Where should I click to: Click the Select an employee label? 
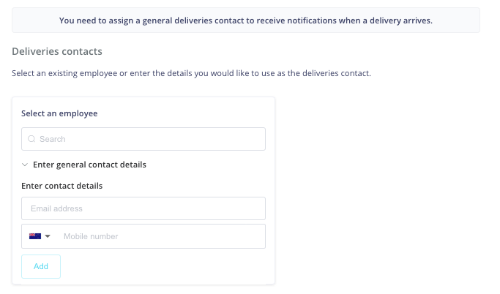tap(59, 113)
